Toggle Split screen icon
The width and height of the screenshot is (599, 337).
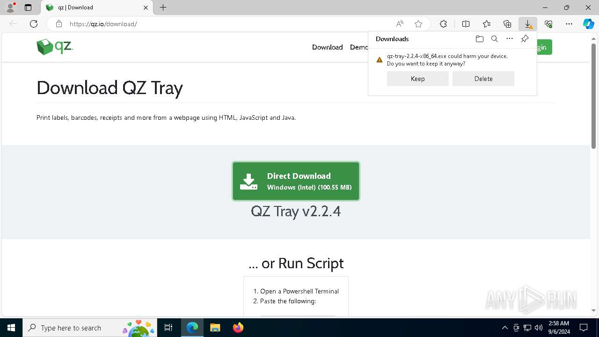[x=466, y=24]
